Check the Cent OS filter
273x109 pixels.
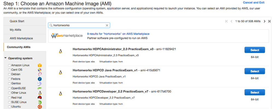coord(10,70)
